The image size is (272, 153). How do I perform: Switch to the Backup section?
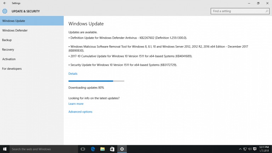(x=32, y=40)
